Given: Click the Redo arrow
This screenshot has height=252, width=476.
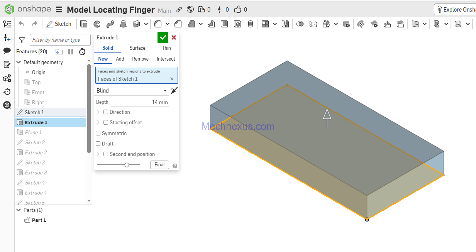Looking at the screenshot, I should (34, 24).
